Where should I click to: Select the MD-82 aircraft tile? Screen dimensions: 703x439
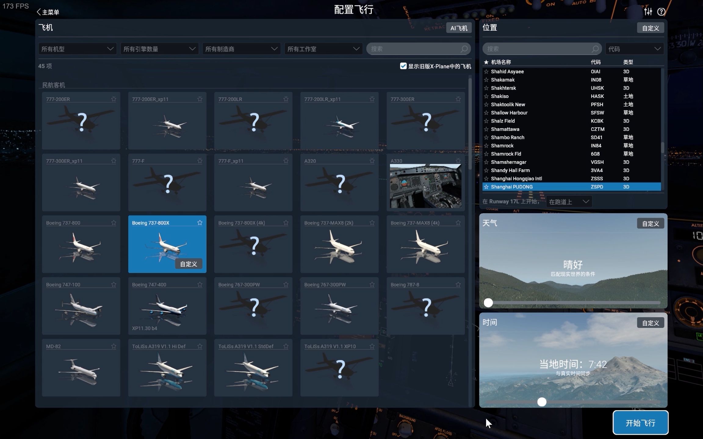click(81, 368)
